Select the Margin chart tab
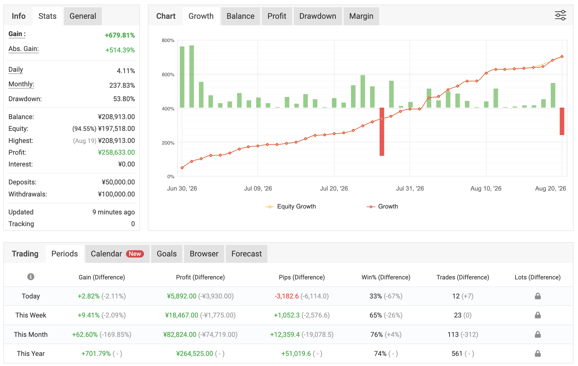 pyautogui.click(x=361, y=16)
